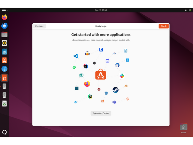
Task: Click the Steam icon
Action: coord(116,90)
